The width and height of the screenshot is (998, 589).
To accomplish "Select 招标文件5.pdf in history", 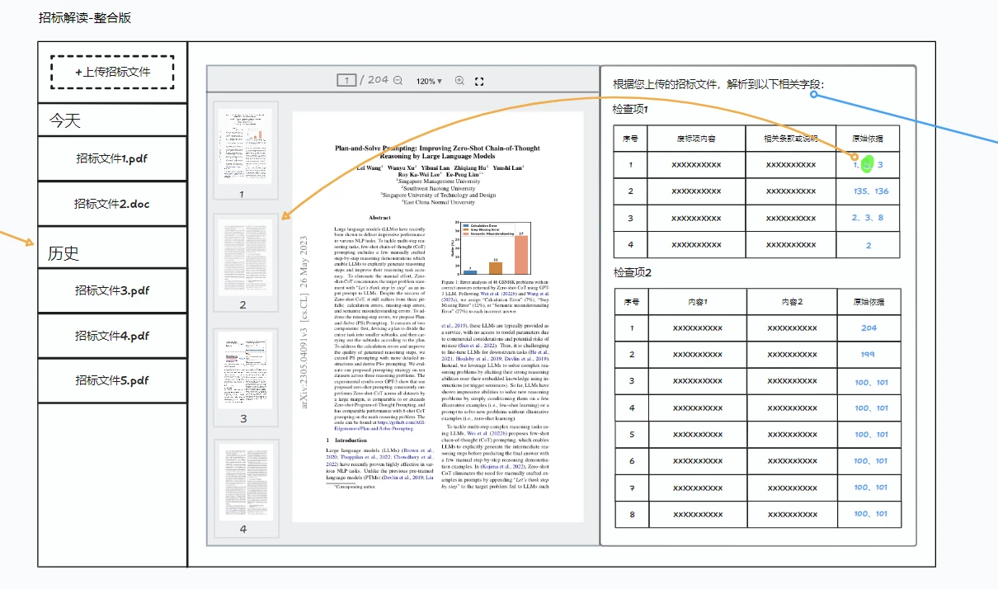I will (x=112, y=380).
